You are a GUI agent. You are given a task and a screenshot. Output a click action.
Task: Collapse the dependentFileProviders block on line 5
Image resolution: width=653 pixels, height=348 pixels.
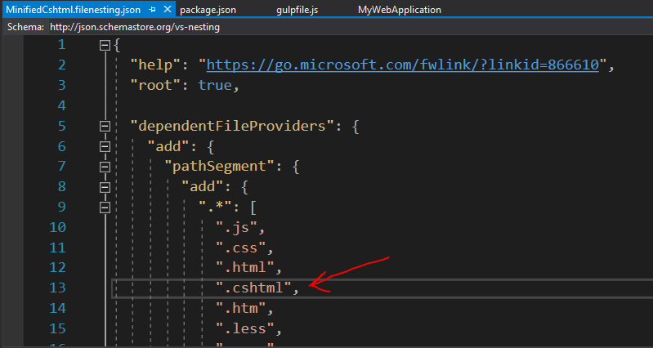click(105, 126)
